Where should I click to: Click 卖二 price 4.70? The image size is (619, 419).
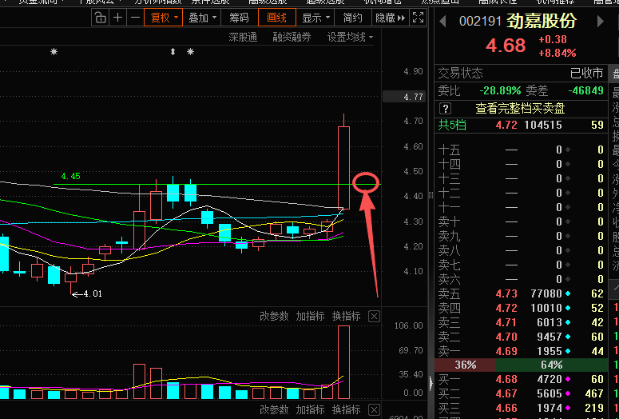(x=506, y=337)
